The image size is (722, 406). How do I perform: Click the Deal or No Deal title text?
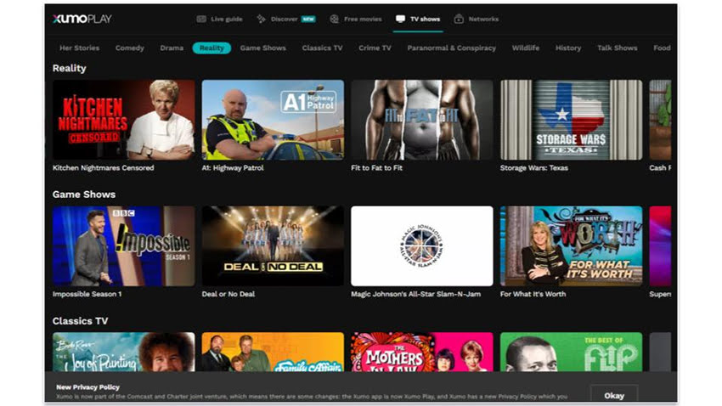(x=228, y=294)
